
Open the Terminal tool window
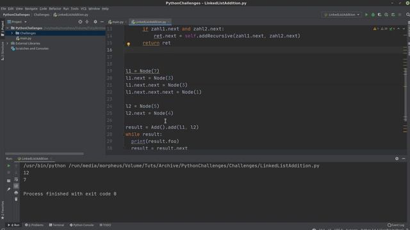[x=56, y=225]
